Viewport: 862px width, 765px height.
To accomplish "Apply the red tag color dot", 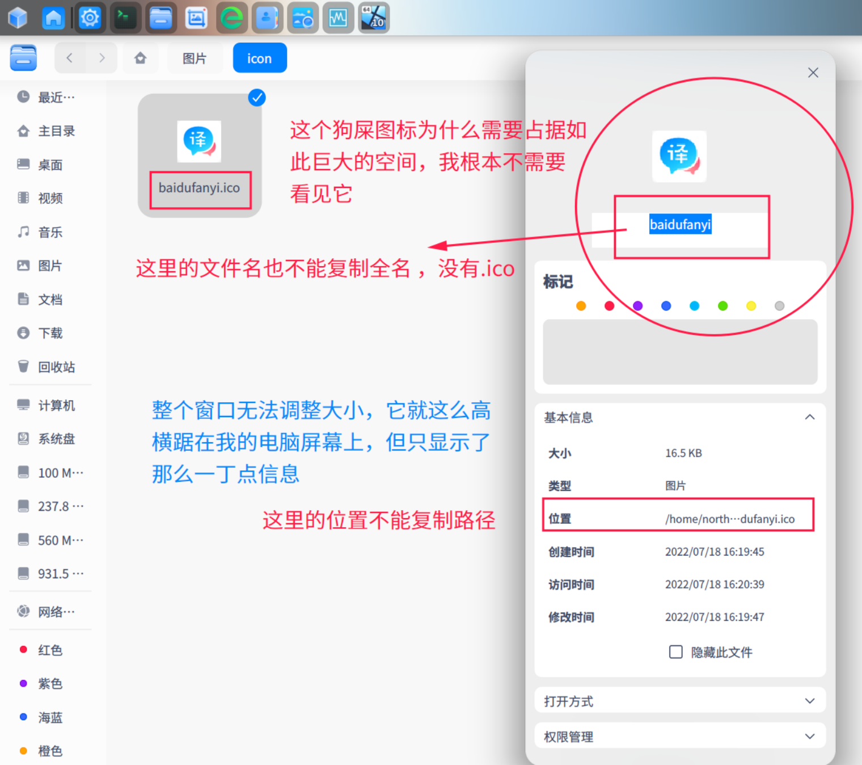I will [x=609, y=306].
